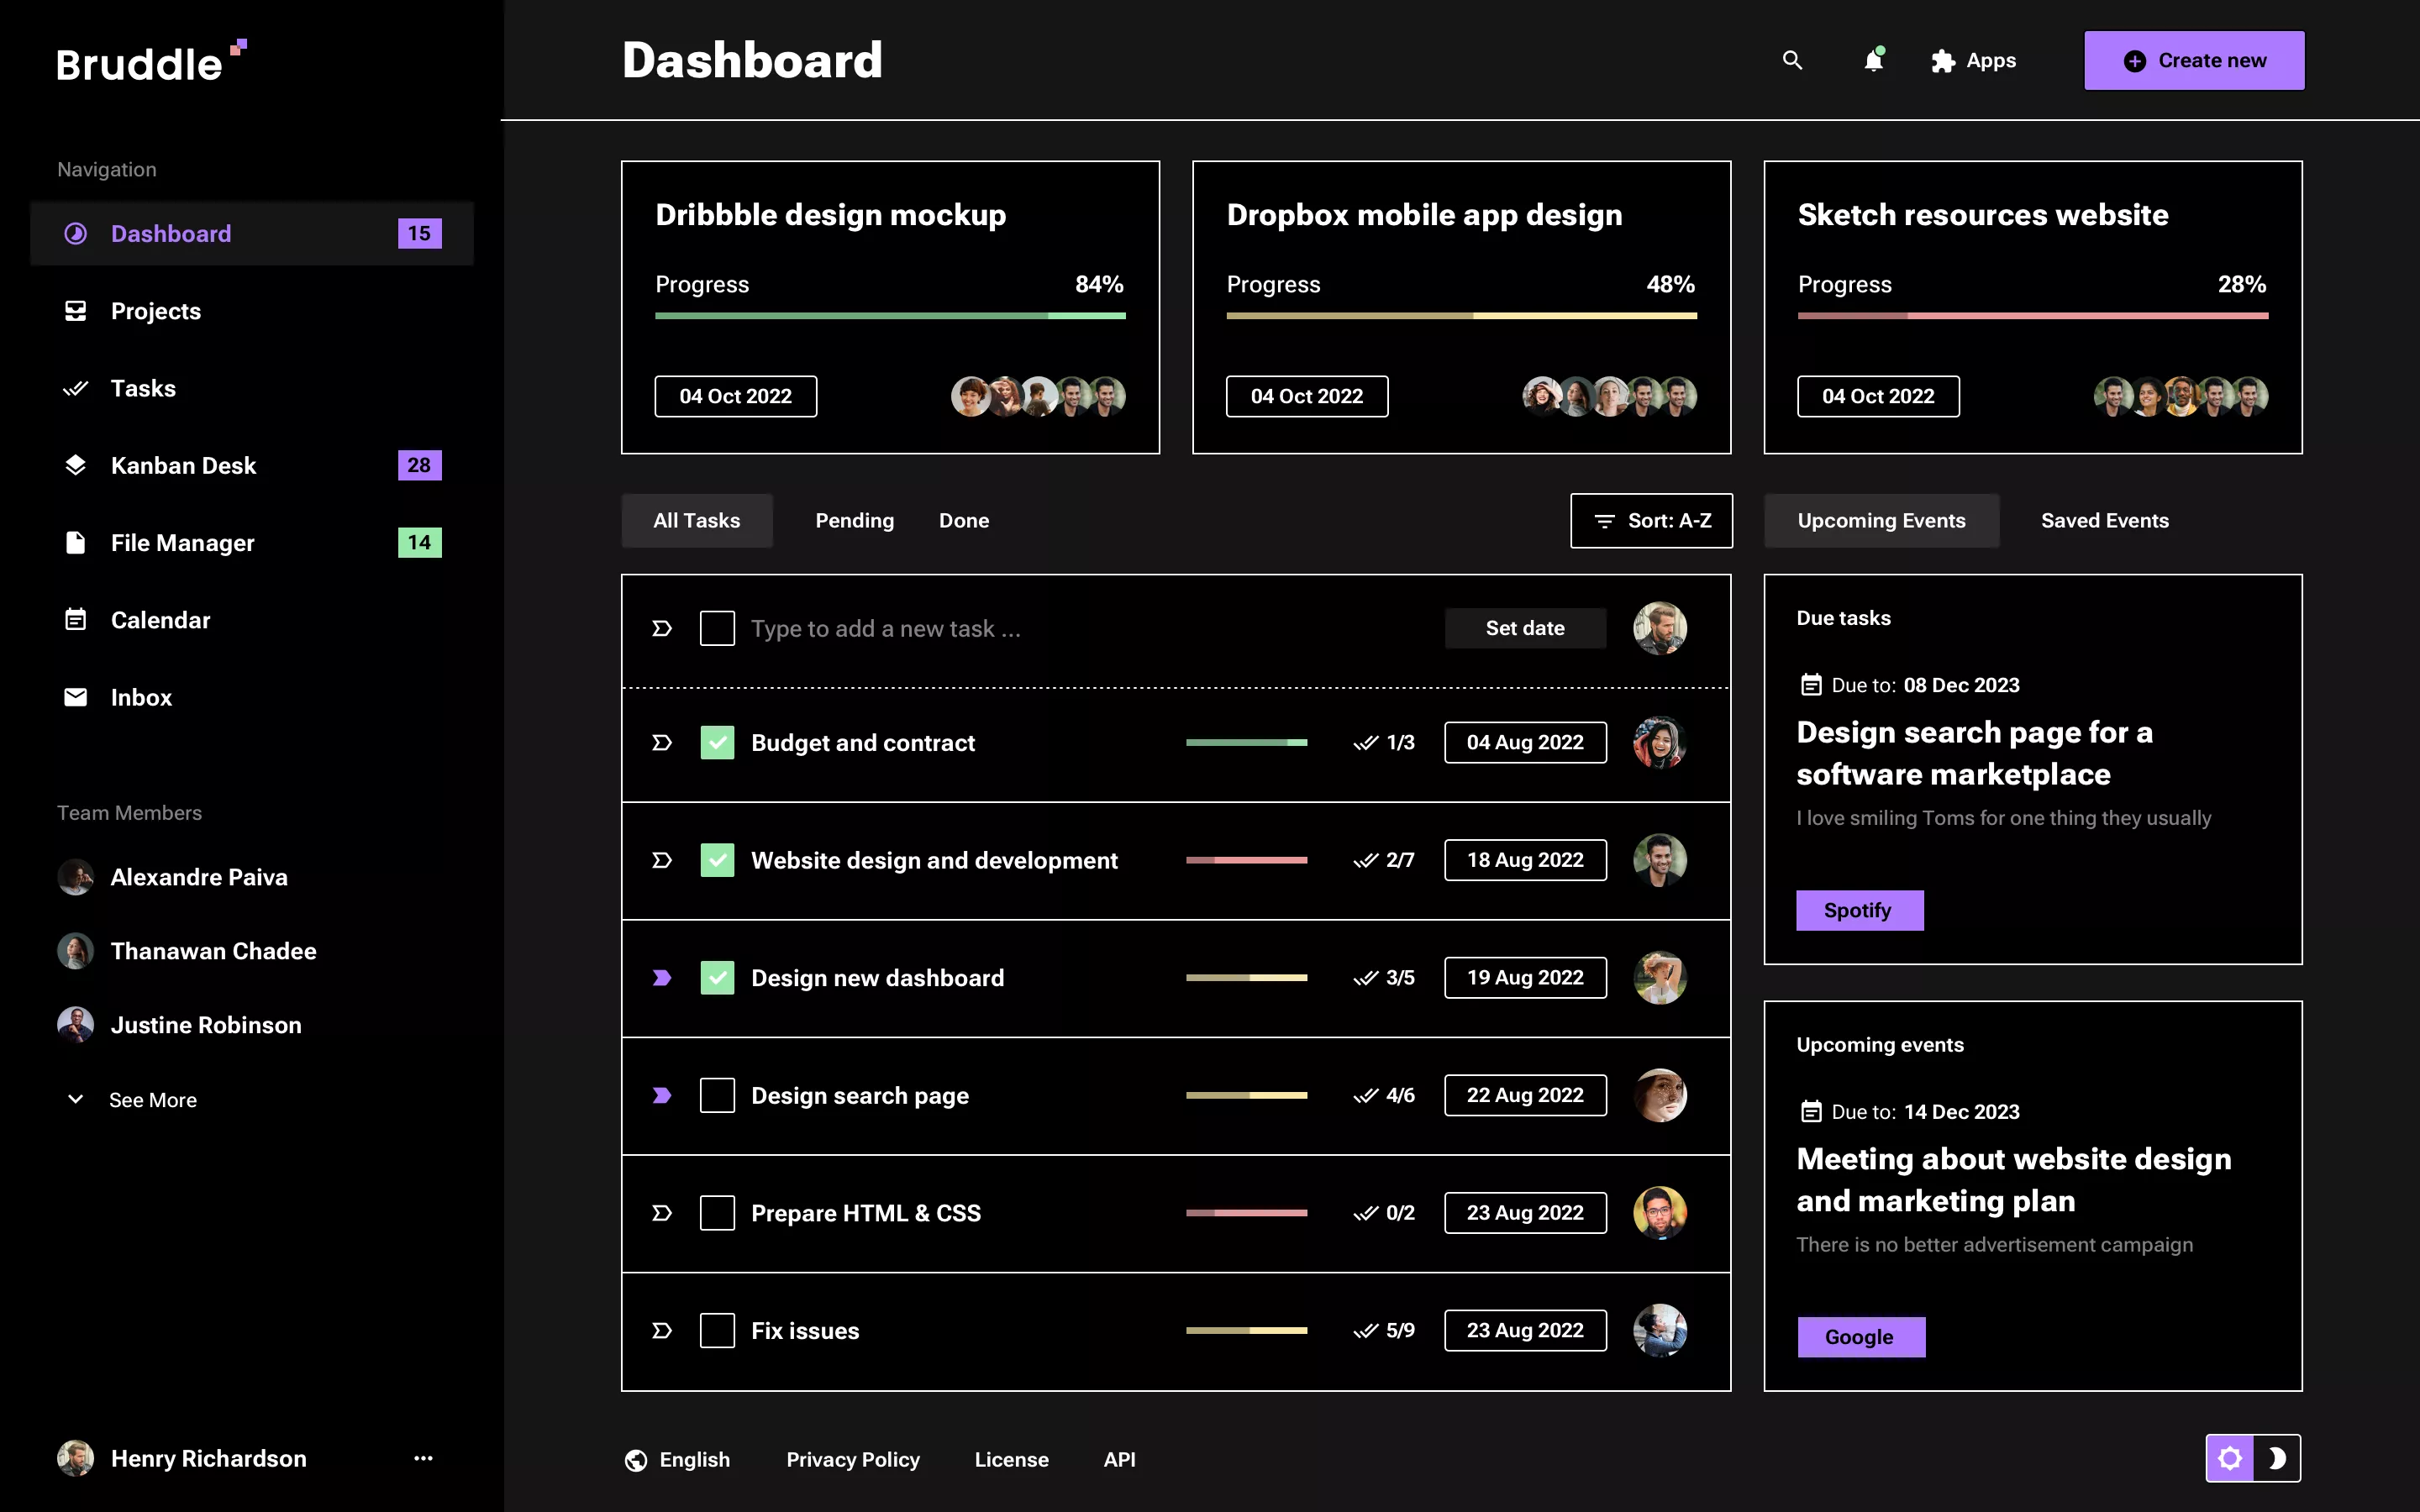Click the Apps puzzle icon
Viewport: 2420px width, 1512px height.
tap(1942, 61)
